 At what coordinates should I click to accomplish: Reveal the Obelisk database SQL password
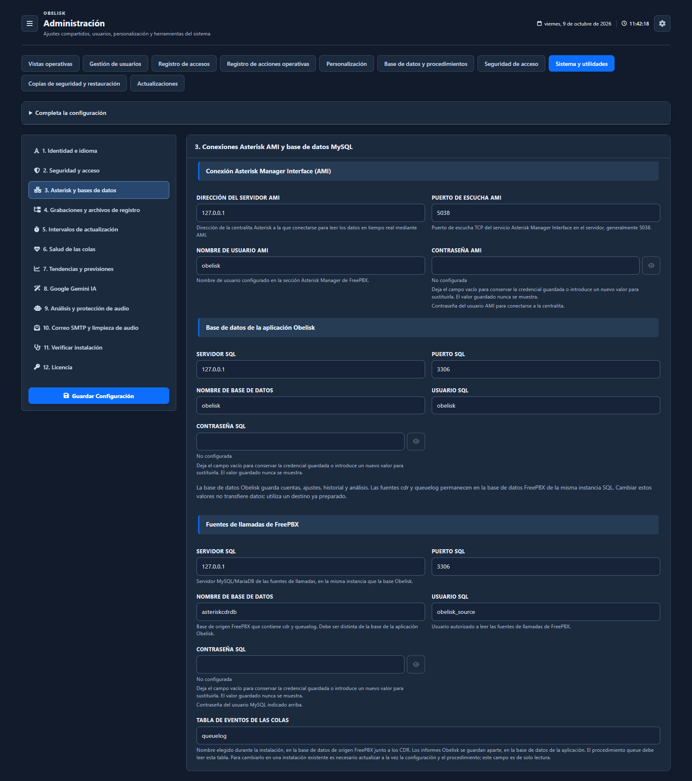pos(416,441)
